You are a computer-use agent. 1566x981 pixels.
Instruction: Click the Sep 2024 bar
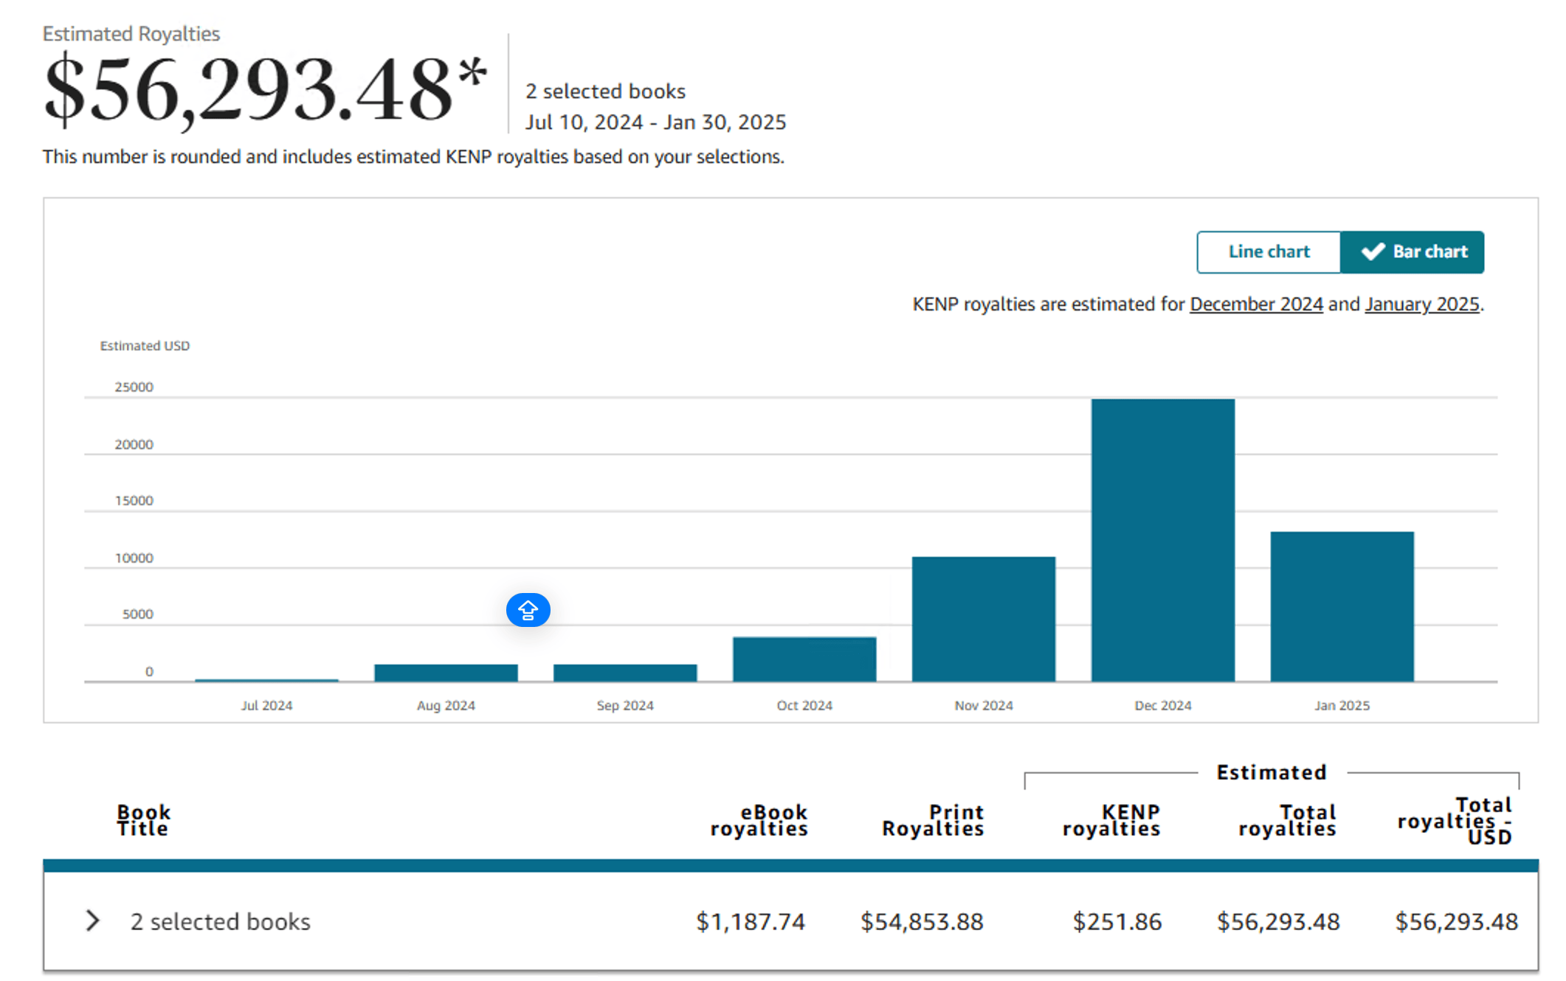[625, 673]
